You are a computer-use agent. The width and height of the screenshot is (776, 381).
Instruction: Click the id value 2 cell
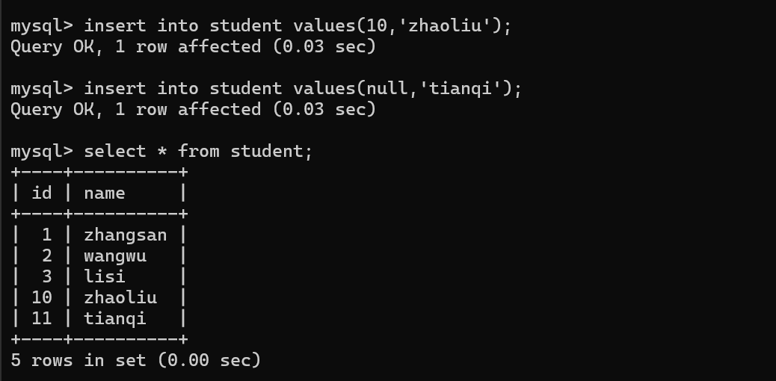click(47, 255)
